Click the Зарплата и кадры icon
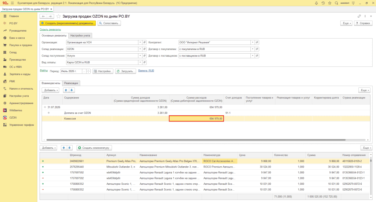This screenshot has height=202, width=376. pyautogui.click(x=5, y=74)
